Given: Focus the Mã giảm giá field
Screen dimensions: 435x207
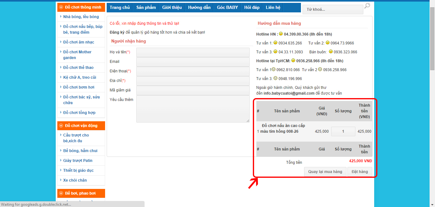Looking at the screenshot, I should click(193, 90).
